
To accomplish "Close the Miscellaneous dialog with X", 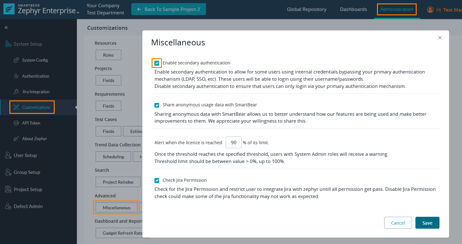I will coord(440,38).
